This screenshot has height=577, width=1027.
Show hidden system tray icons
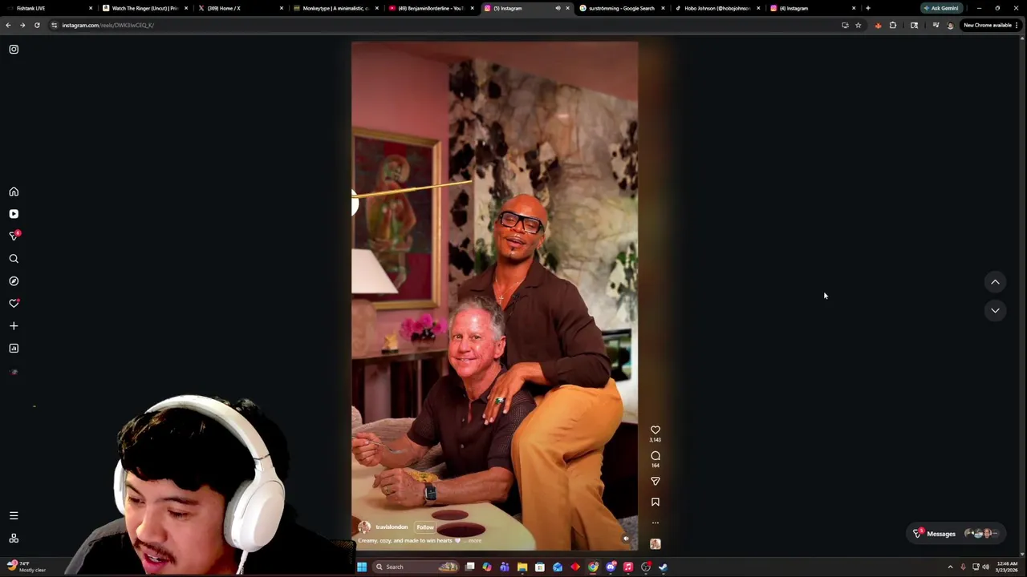pos(950,567)
